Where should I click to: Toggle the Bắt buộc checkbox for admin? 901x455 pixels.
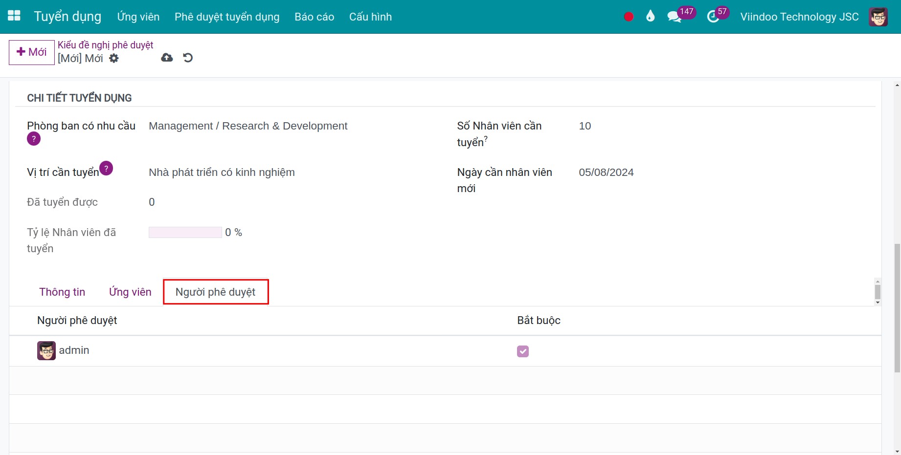pos(522,351)
